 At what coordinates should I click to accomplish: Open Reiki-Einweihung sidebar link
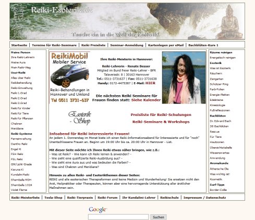(22, 88)
